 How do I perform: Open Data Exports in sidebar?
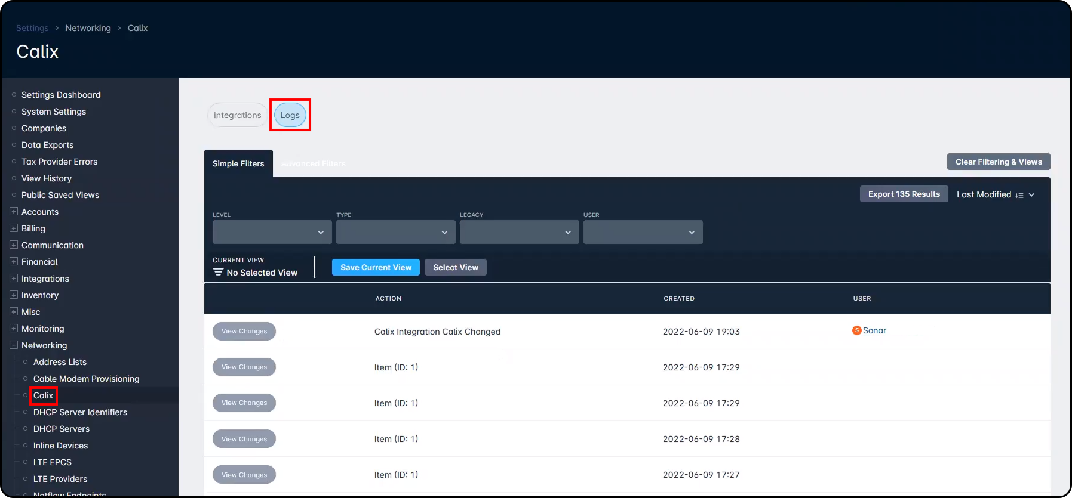pyautogui.click(x=48, y=145)
